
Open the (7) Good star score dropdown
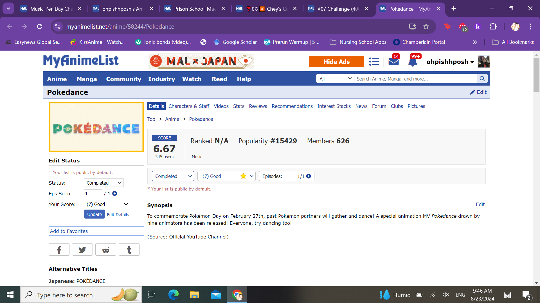(x=226, y=176)
